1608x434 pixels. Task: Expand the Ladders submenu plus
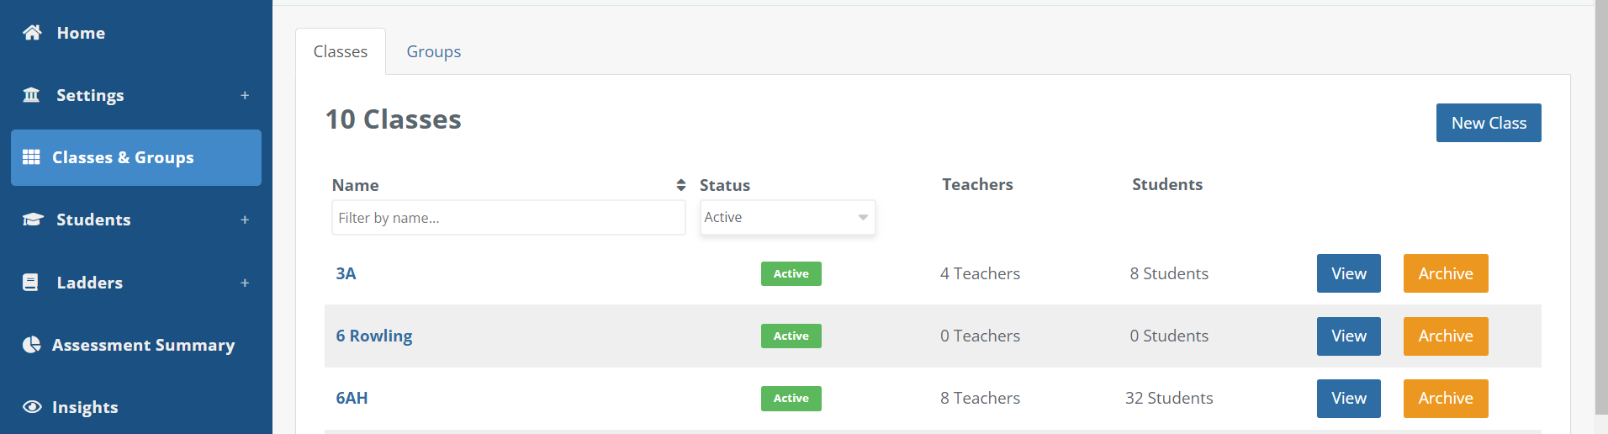pos(245,283)
